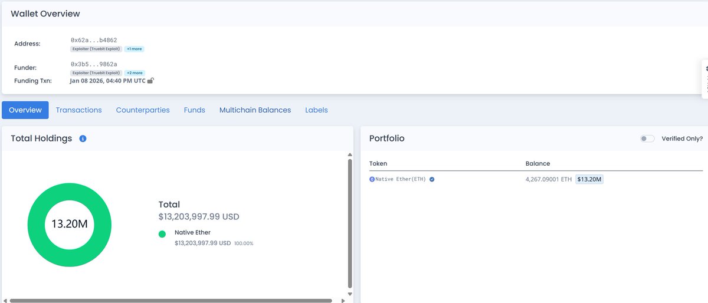Image resolution: width=708 pixels, height=303 pixels.
Task: Click the Native Ether(ETH) token name
Action: (401, 179)
